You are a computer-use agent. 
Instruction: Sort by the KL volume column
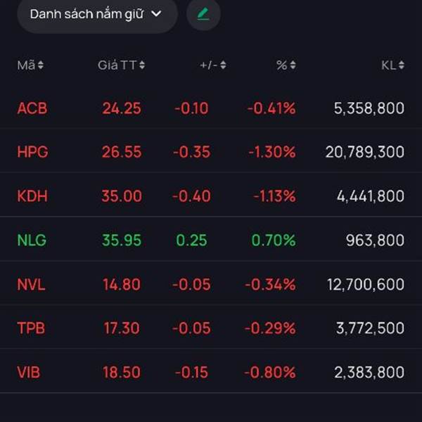[x=392, y=65]
